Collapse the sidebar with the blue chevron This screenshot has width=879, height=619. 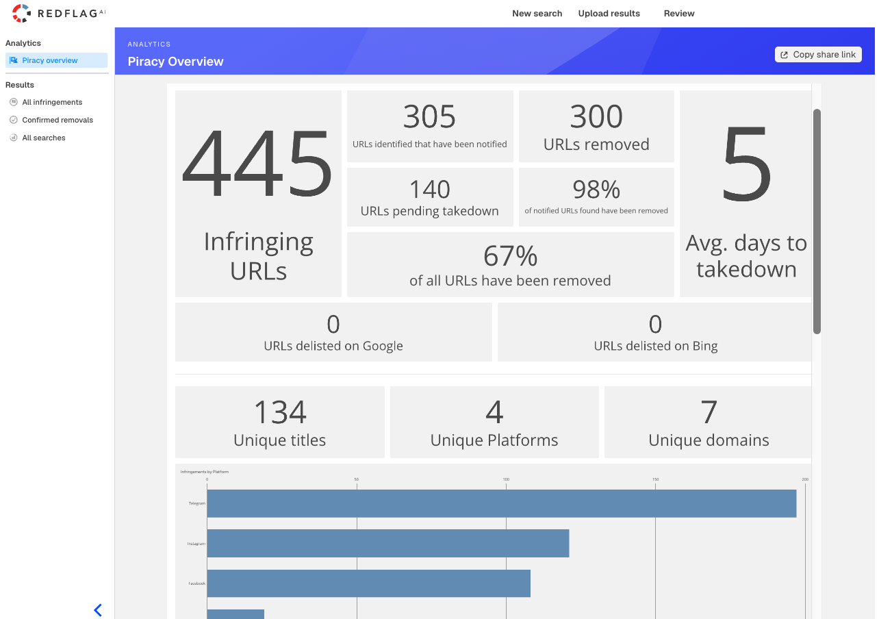98,610
